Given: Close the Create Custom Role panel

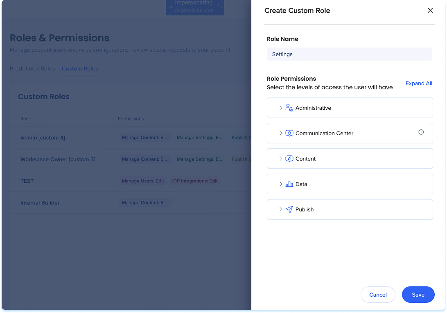Looking at the screenshot, I should tap(430, 10).
